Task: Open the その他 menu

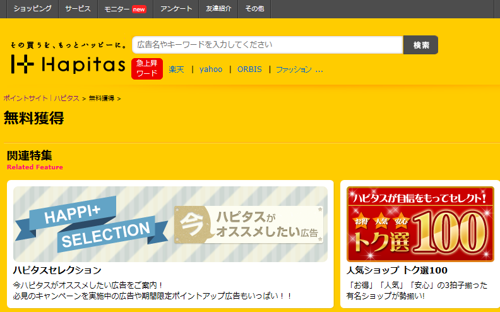Action: [x=254, y=9]
